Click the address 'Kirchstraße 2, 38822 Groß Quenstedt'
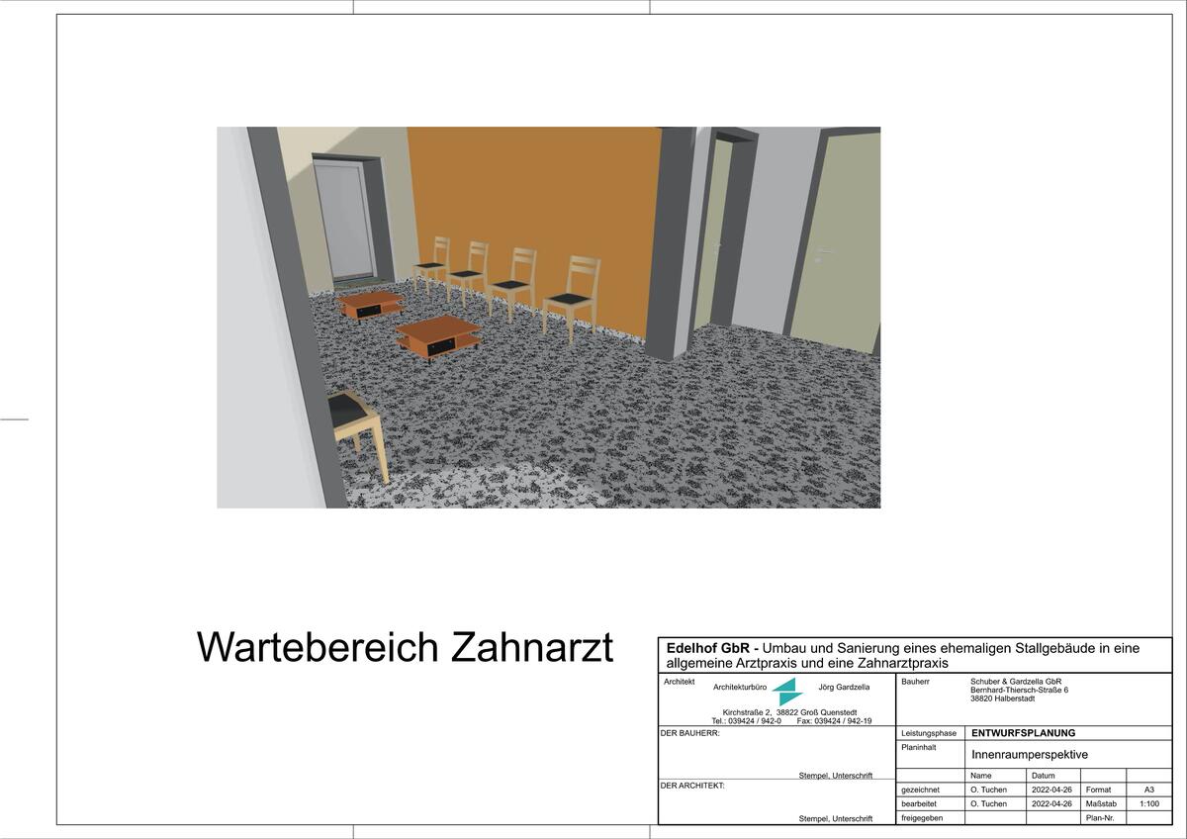The height and width of the screenshot is (839, 1187). [791, 713]
